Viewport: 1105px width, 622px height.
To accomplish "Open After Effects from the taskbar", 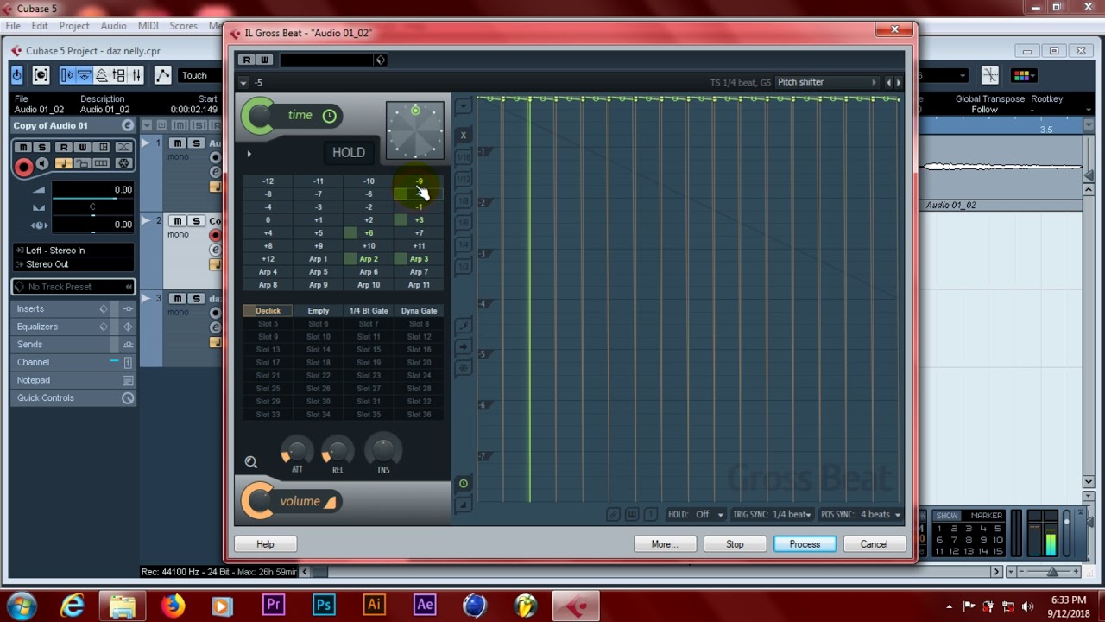I will (x=425, y=605).
